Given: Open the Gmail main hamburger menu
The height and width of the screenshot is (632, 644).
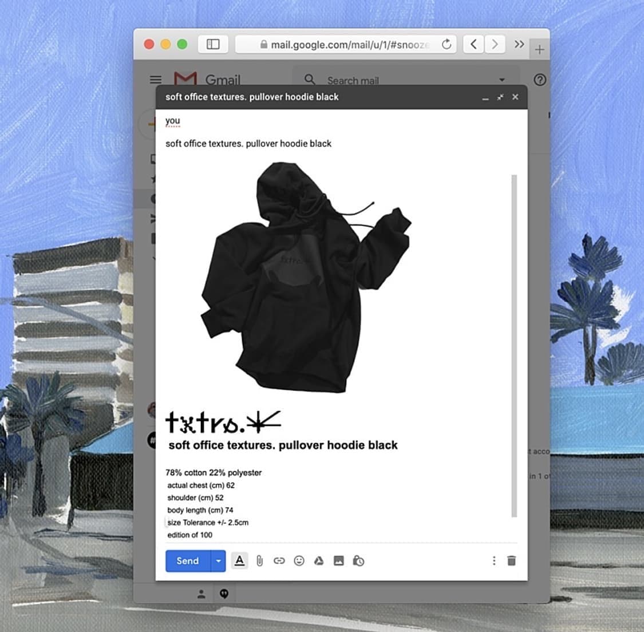Looking at the screenshot, I should click(x=156, y=80).
